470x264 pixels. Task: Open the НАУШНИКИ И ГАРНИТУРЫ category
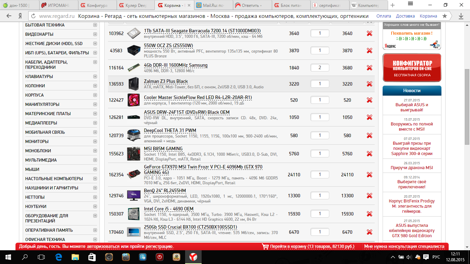coord(52,188)
